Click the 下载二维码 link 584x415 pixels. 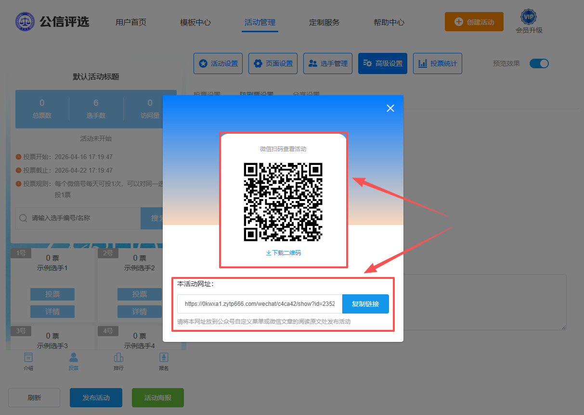tap(283, 252)
